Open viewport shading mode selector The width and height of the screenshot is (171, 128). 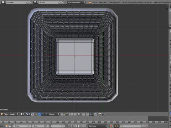(x=22, y=114)
